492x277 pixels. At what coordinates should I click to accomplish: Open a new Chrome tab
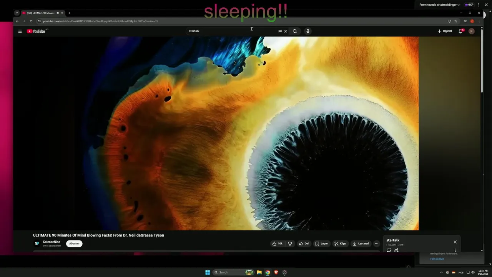(69, 13)
